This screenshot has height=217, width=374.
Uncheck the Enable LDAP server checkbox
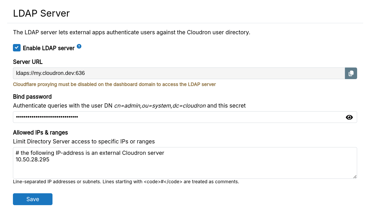(x=17, y=48)
